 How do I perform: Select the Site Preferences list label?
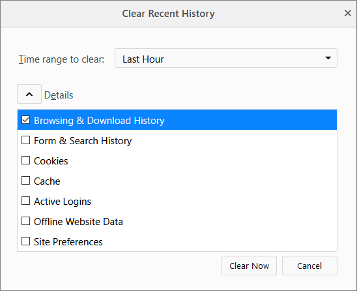tap(68, 242)
